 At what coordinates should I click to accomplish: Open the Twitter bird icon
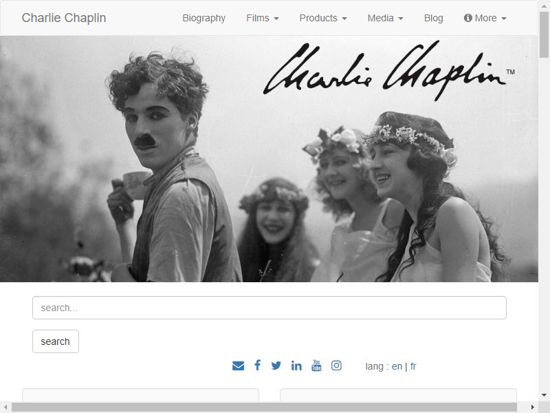coord(276,366)
